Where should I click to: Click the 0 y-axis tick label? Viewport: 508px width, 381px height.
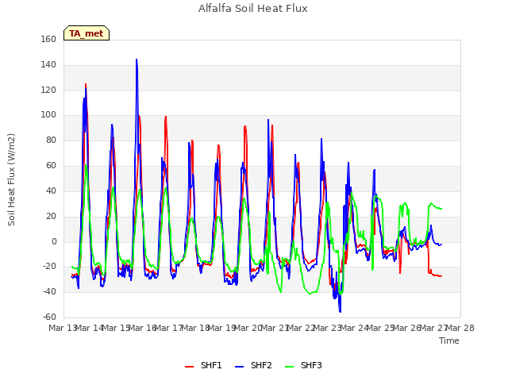[x=54, y=241]
